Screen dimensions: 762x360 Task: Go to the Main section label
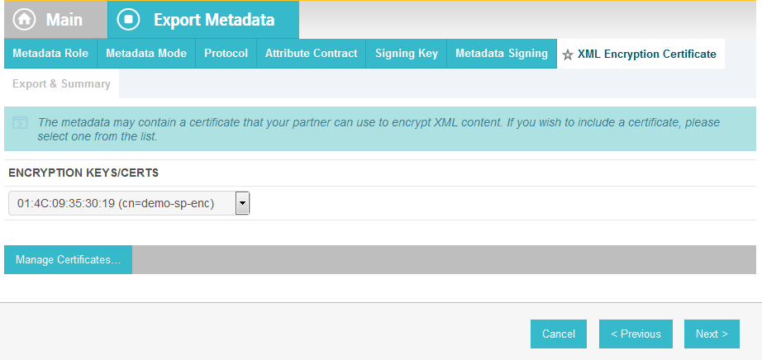pyautogui.click(x=64, y=20)
